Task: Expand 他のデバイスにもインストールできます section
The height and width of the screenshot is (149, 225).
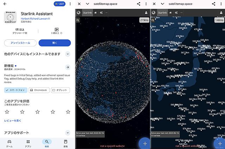Action: click(68, 54)
